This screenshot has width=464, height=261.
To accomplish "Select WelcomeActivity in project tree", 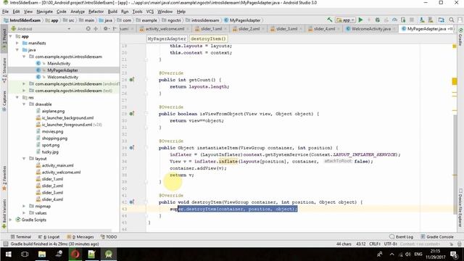I will [x=63, y=77].
